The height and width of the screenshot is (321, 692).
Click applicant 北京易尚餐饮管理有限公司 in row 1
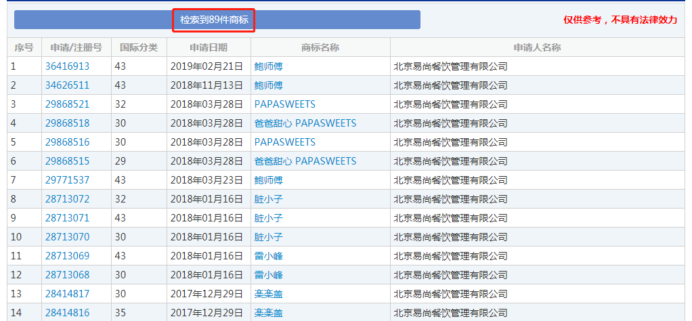(450, 66)
